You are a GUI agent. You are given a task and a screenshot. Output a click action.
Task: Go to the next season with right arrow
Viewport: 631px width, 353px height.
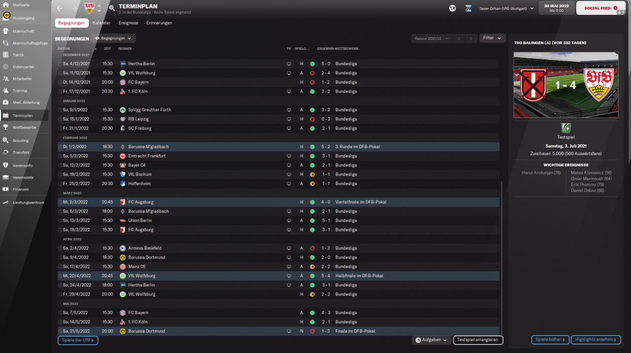click(x=472, y=38)
